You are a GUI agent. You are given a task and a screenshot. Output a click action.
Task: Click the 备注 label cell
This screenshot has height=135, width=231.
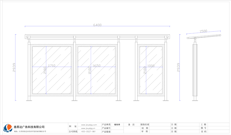coord(132,124)
